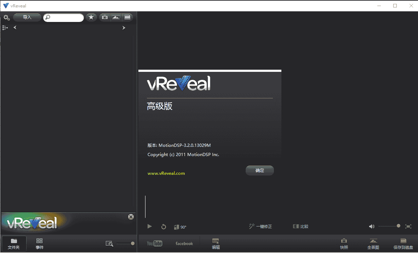Adjust the volume slider
The width and height of the screenshot is (418, 253).
[388, 226]
